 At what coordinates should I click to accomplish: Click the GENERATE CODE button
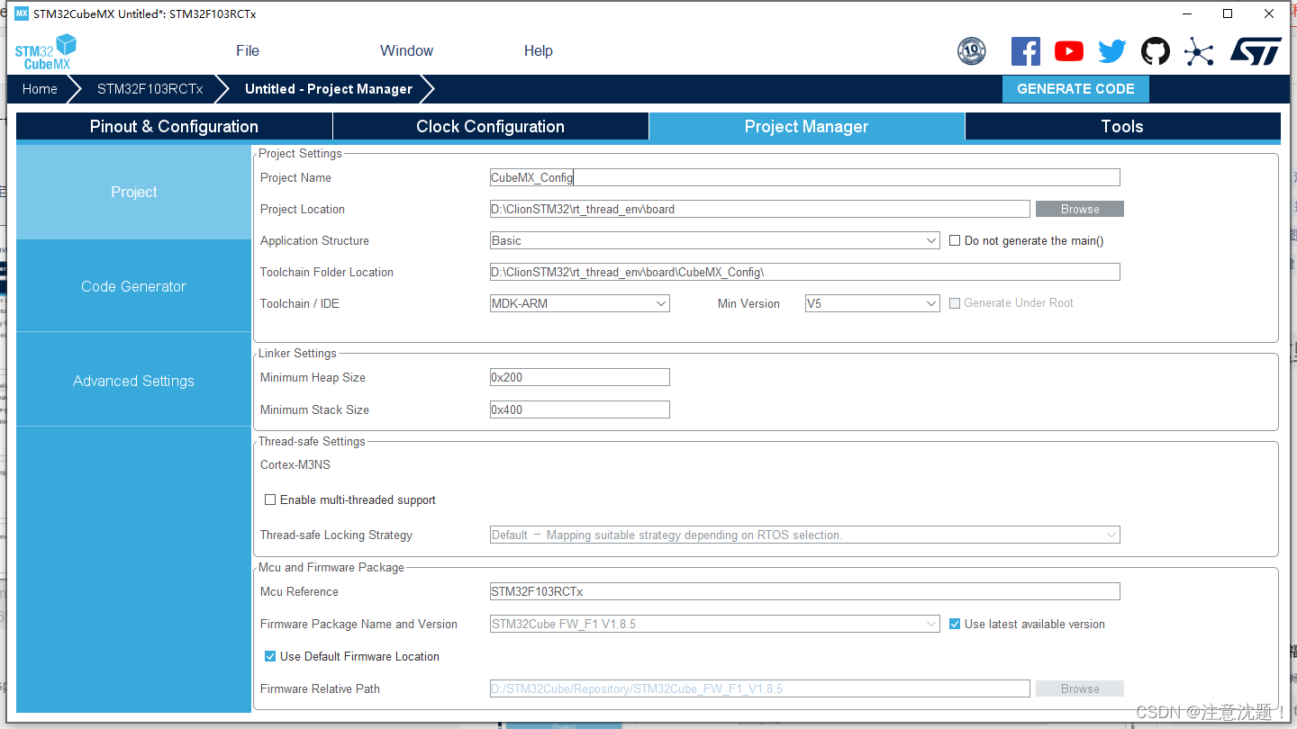1075,89
